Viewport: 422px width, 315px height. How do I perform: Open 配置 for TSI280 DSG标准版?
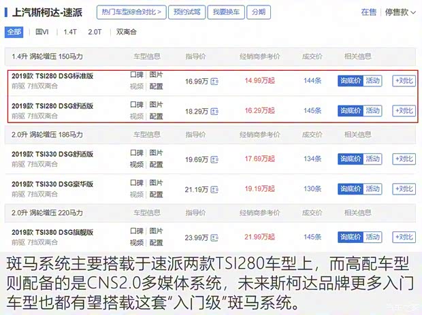pos(156,86)
